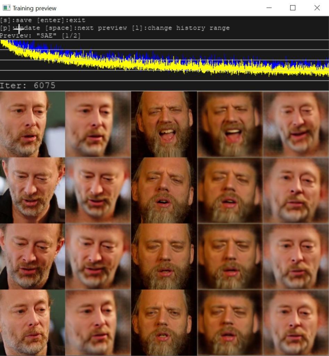Click the "[s]:save" shortcut hint
This screenshot has width=329, height=356.
(x=16, y=20)
